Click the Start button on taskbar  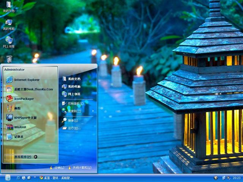(x=8, y=178)
